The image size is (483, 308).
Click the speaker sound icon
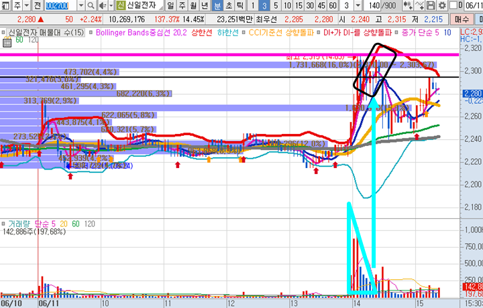(x=103, y=5)
